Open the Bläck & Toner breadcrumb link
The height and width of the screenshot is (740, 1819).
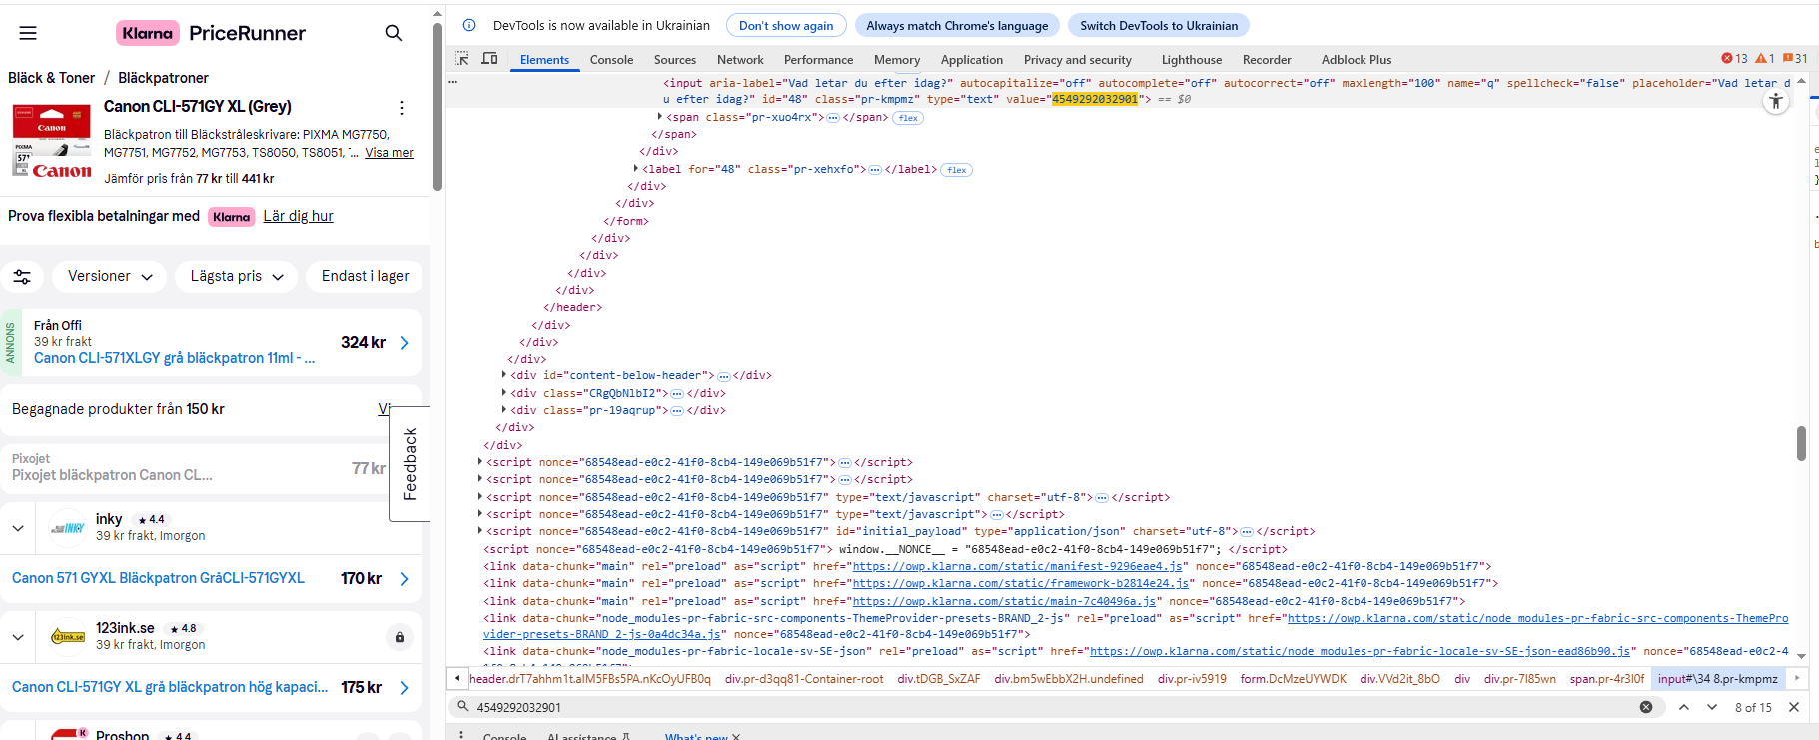(51, 78)
